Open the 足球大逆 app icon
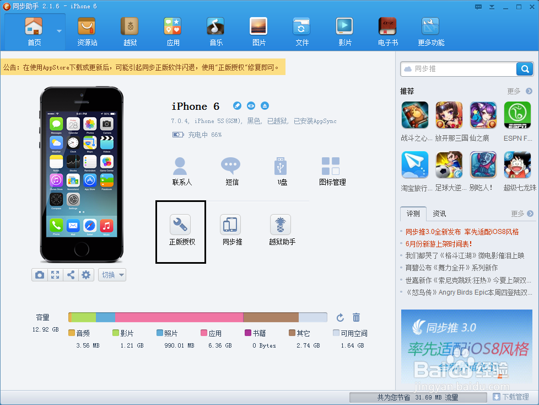The height and width of the screenshot is (405, 539). 449,164
